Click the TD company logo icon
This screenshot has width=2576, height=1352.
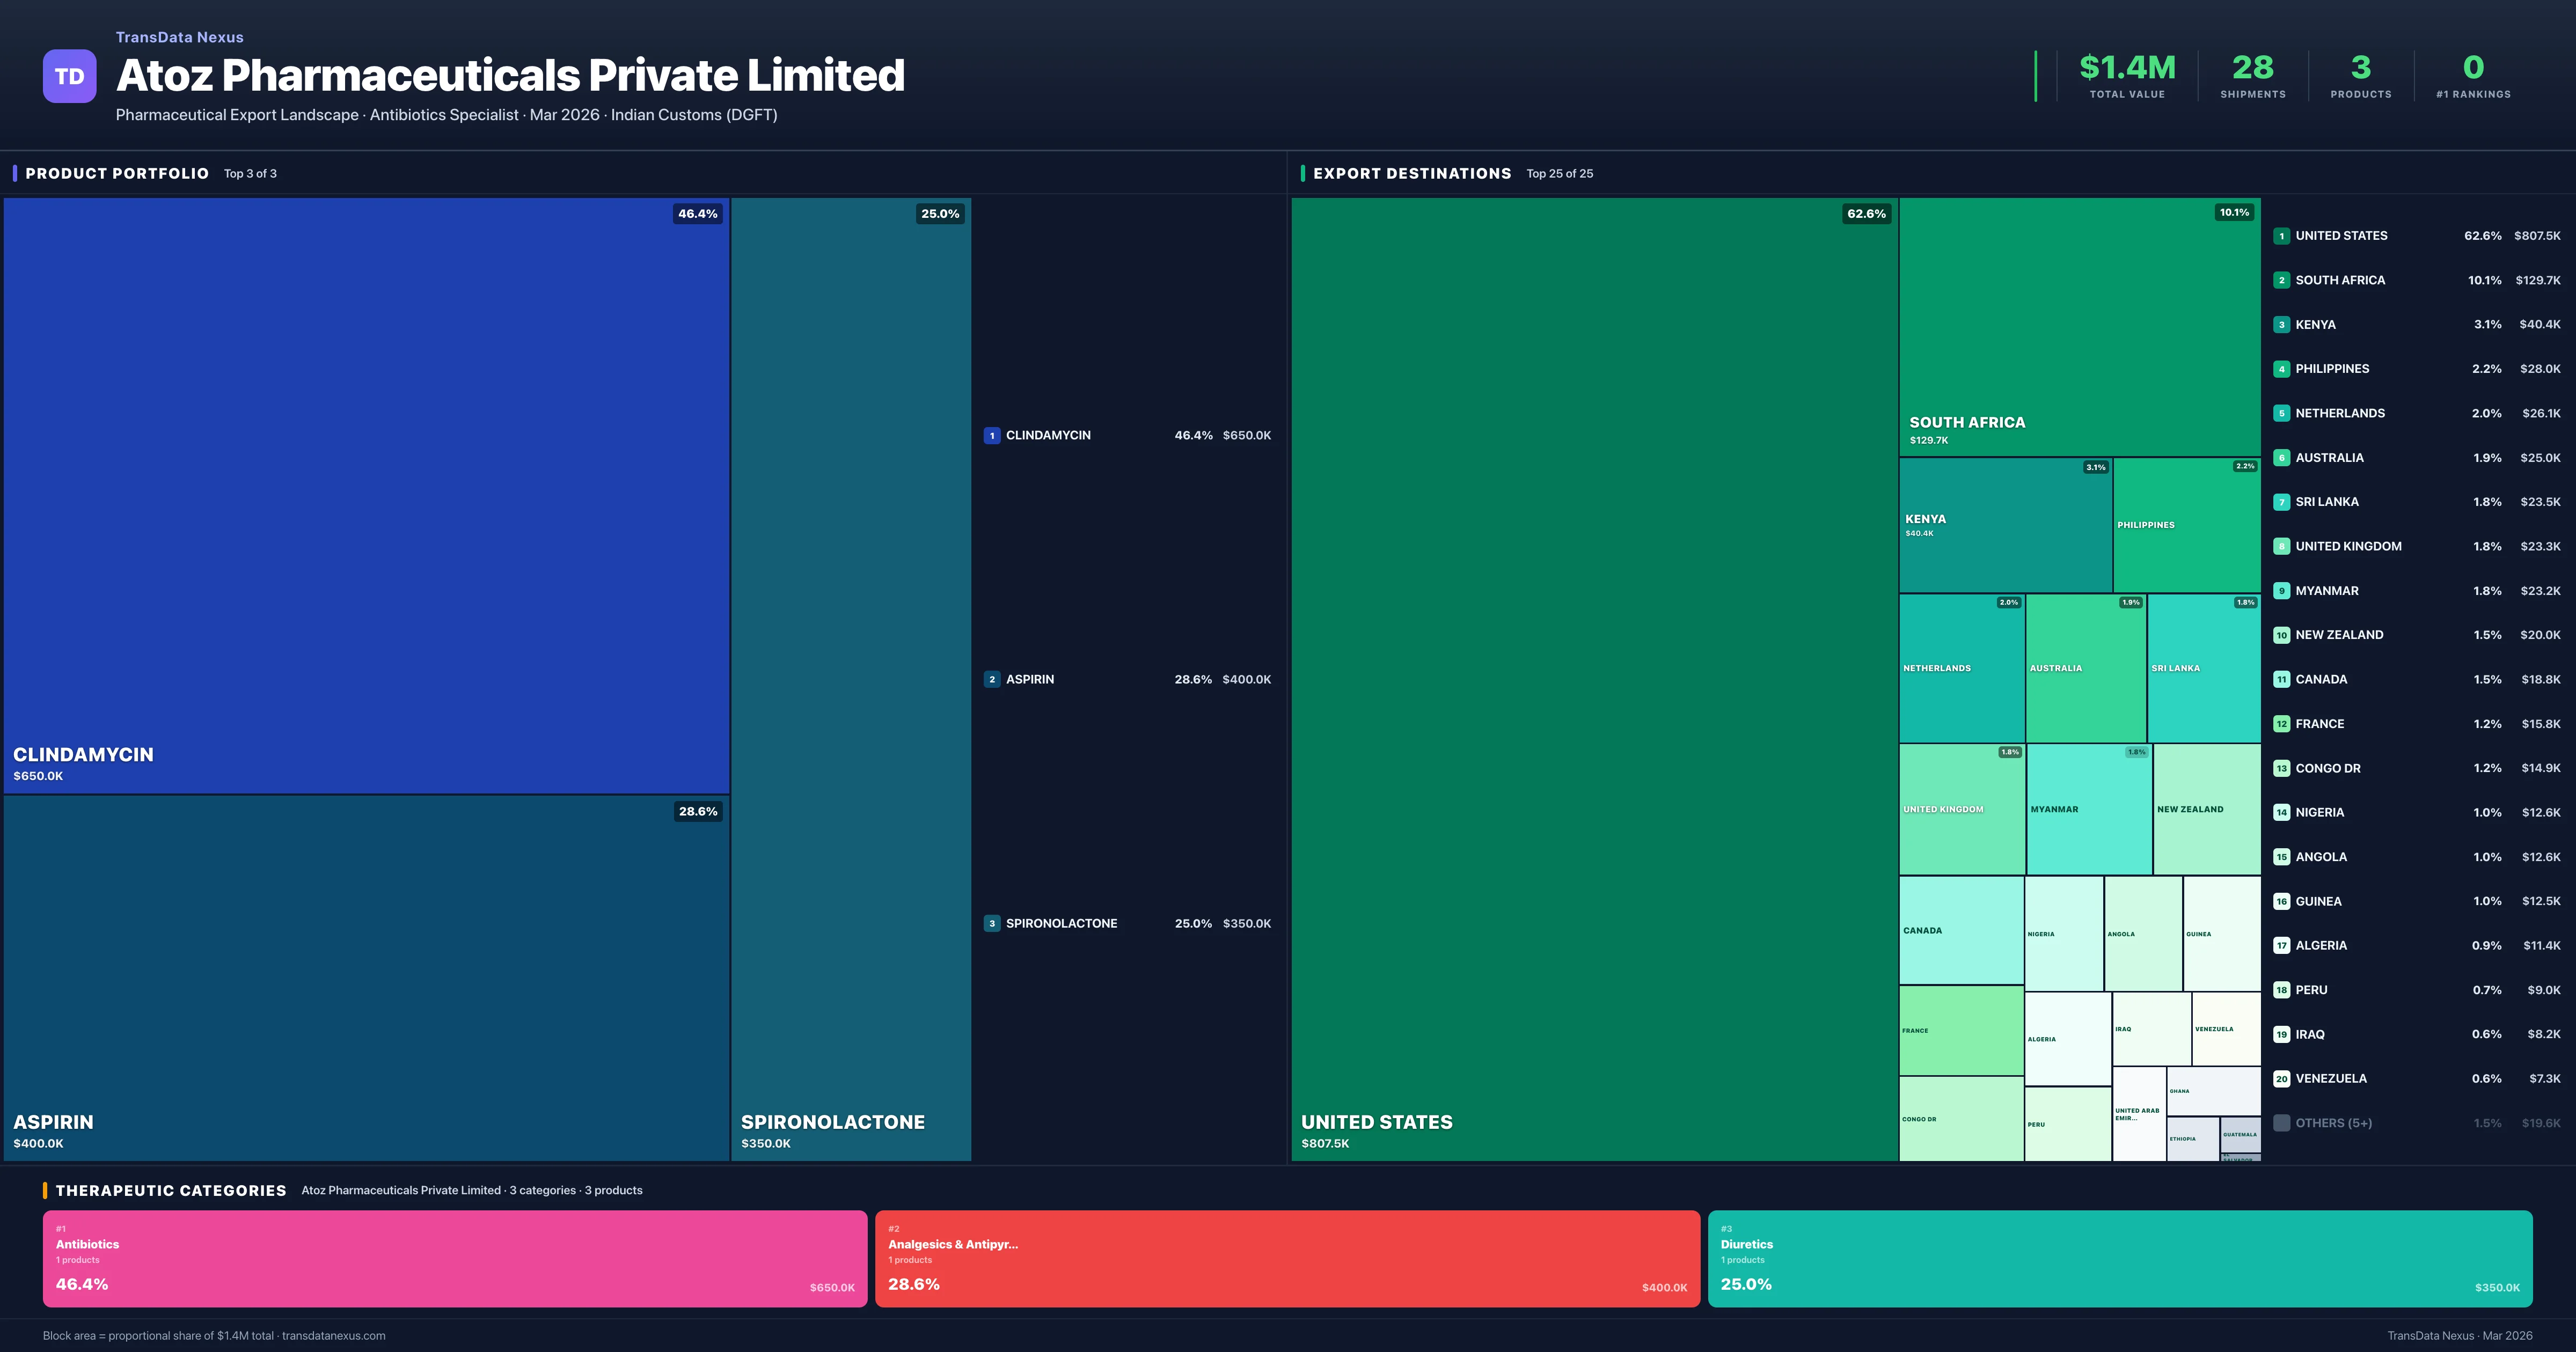[x=69, y=76]
